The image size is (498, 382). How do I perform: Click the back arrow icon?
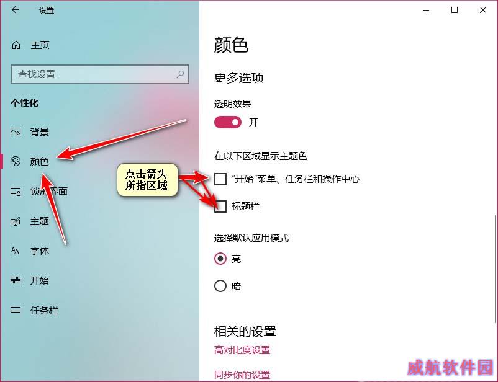coord(16,10)
